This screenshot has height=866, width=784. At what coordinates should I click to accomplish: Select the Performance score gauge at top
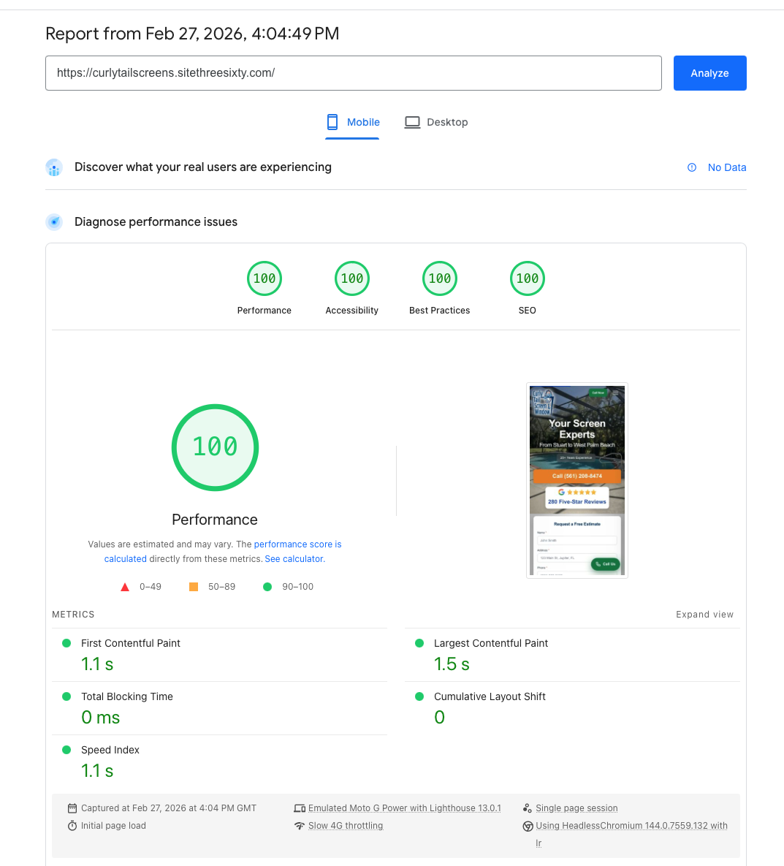point(264,278)
